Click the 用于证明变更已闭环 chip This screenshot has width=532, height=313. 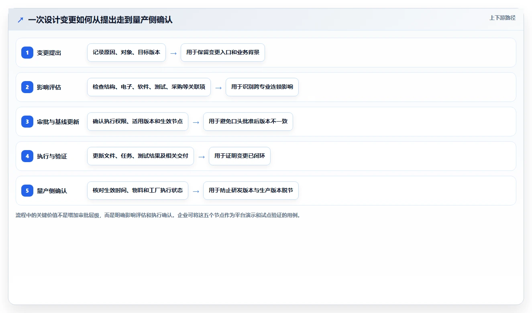pyautogui.click(x=240, y=156)
